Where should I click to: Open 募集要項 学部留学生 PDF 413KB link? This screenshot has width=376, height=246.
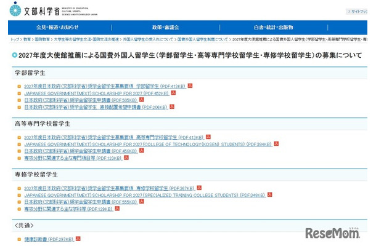click(105, 86)
